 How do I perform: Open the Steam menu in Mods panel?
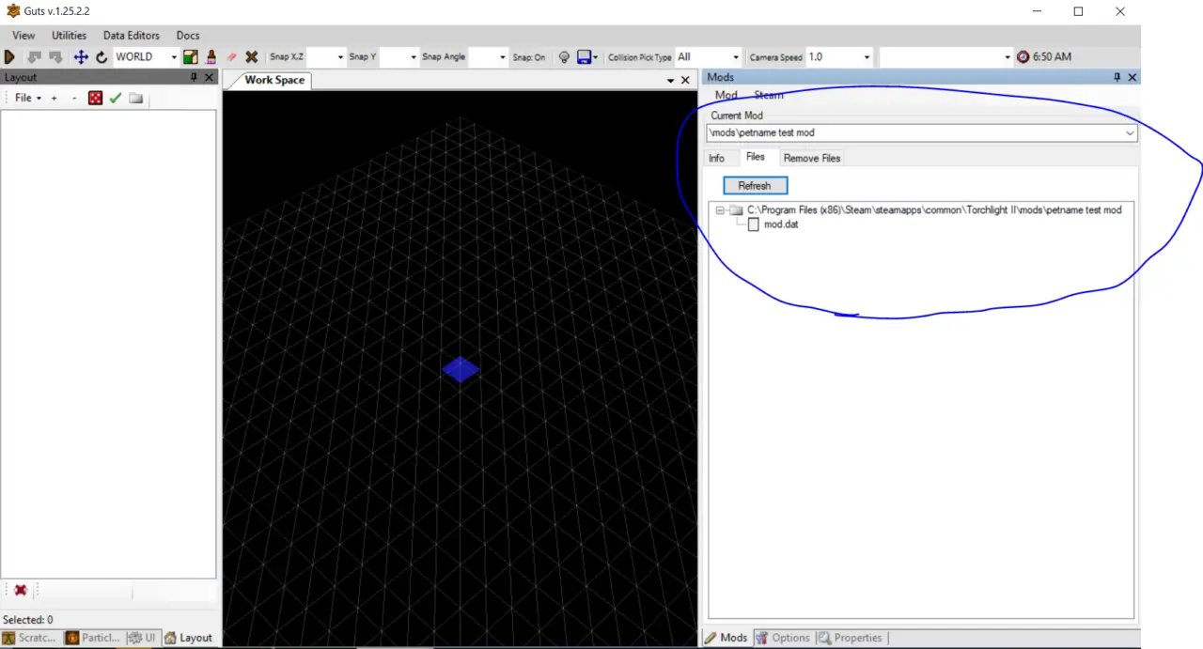(x=769, y=96)
